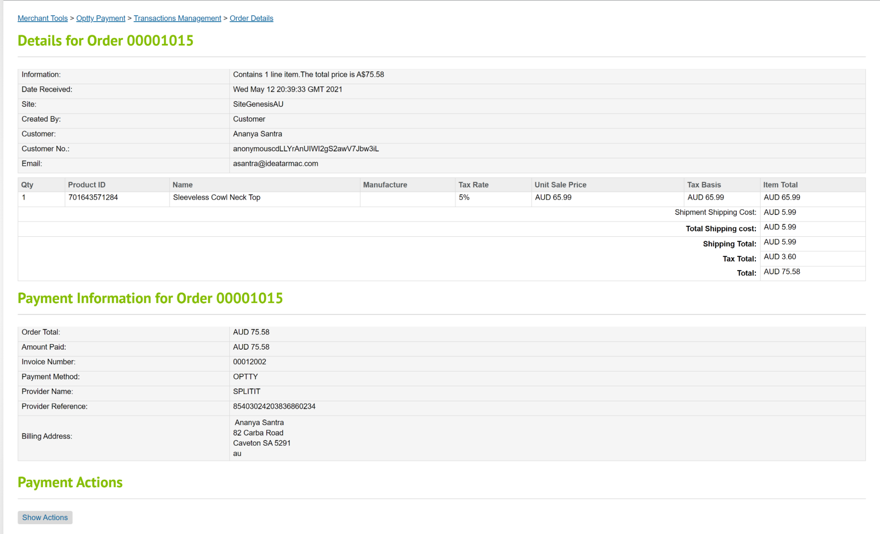
Task: Click the SPLITIT provider name value
Action: click(x=246, y=392)
